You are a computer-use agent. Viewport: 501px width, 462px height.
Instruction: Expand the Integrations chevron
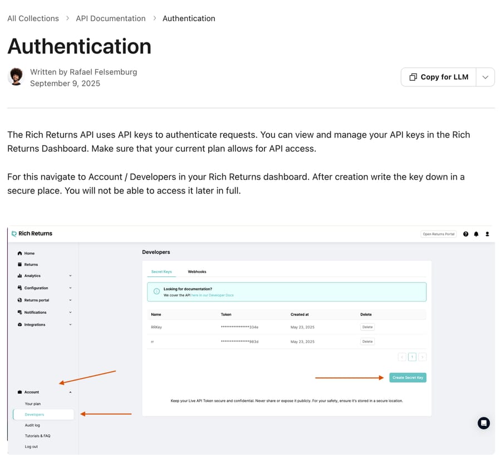tap(70, 324)
